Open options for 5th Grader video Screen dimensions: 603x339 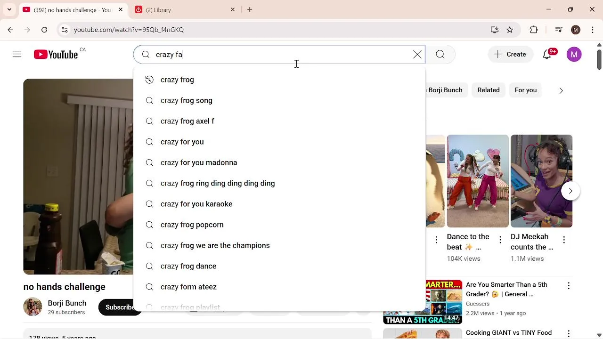pos(569,286)
